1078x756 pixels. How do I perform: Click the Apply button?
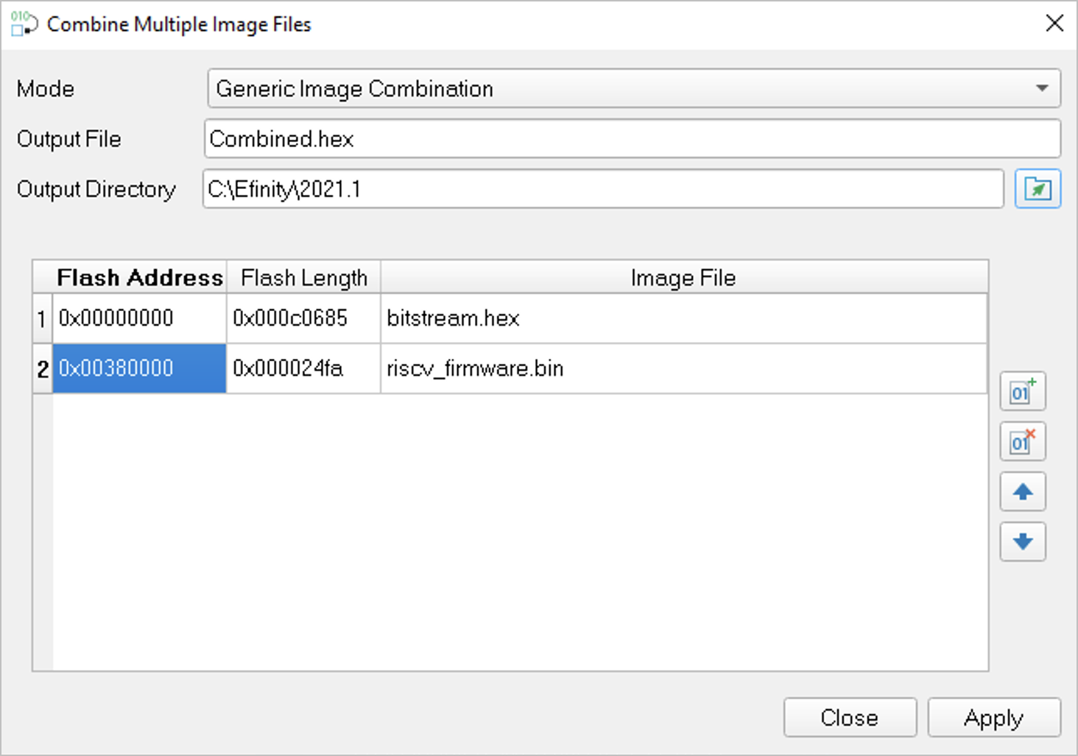point(993,717)
